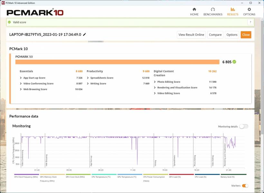Click the Video Conferencing marker in the chart

coord(23,158)
